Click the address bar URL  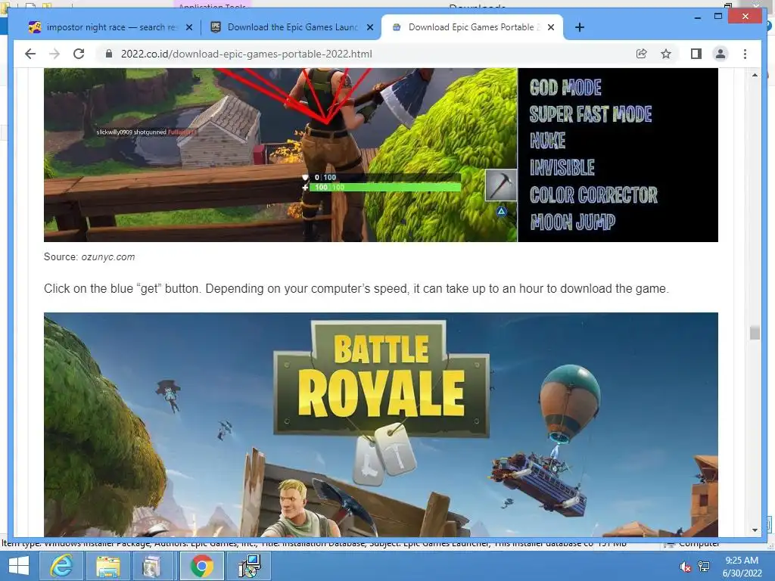pos(247,54)
